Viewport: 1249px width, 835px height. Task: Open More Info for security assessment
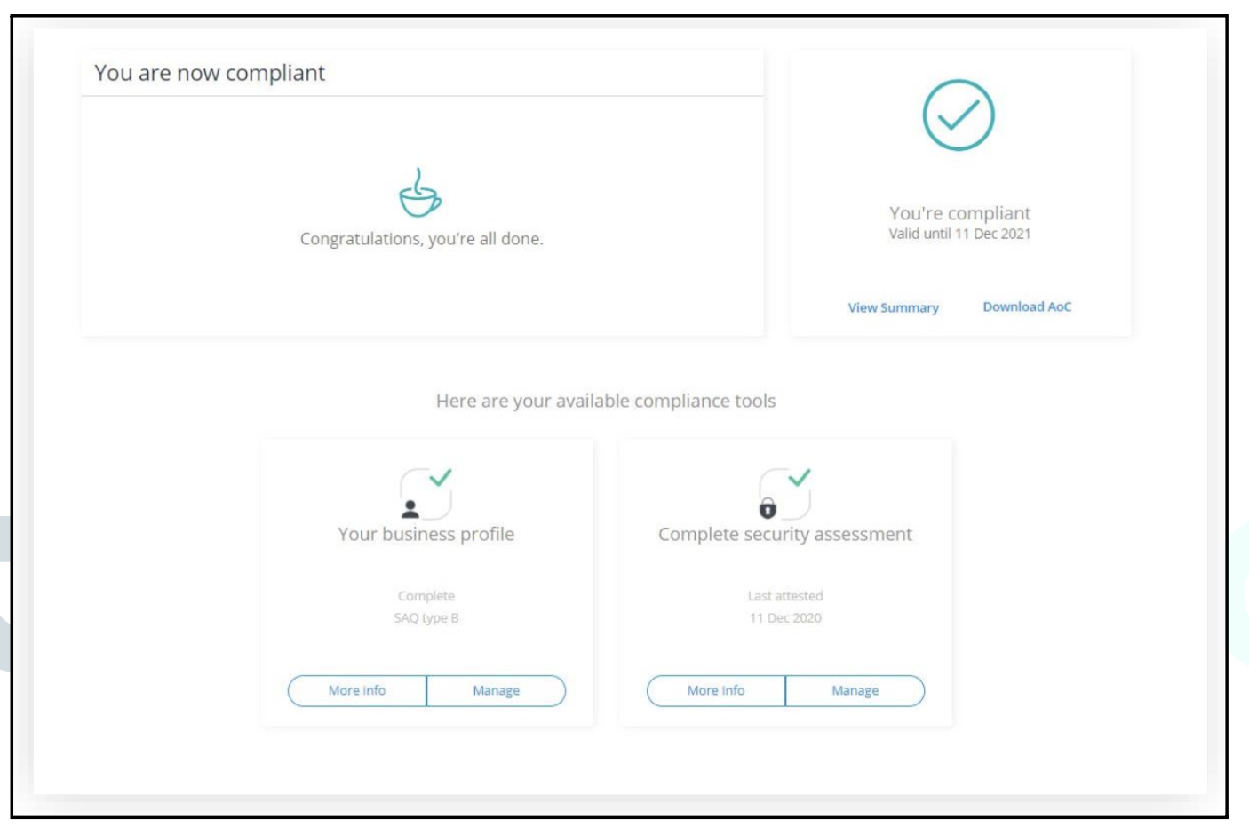pyautogui.click(x=716, y=690)
